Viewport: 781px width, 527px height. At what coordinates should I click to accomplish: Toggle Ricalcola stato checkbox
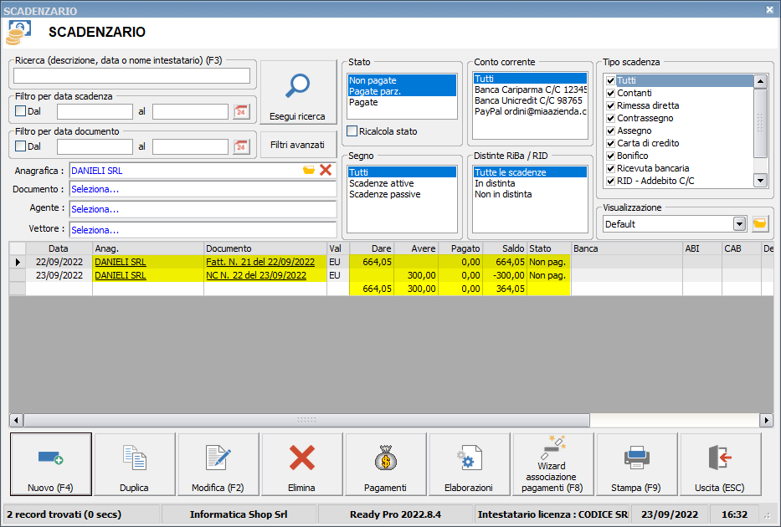(352, 130)
